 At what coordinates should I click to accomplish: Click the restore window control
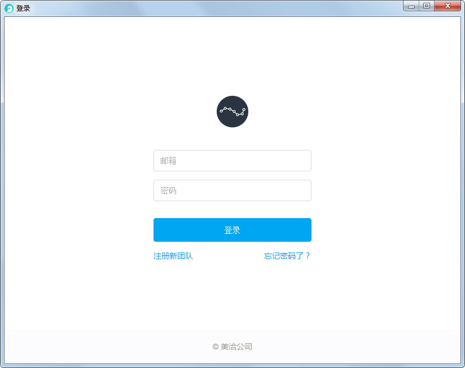tap(427, 6)
